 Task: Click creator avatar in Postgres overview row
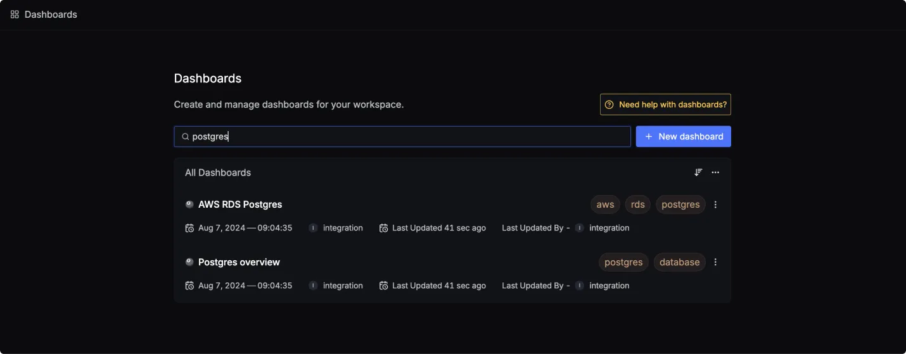pos(313,286)
